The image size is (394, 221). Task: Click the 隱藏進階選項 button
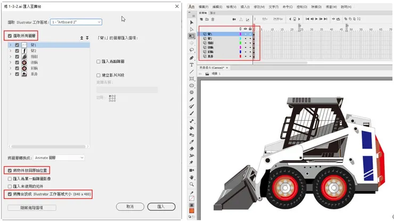[x=32, y=208]
